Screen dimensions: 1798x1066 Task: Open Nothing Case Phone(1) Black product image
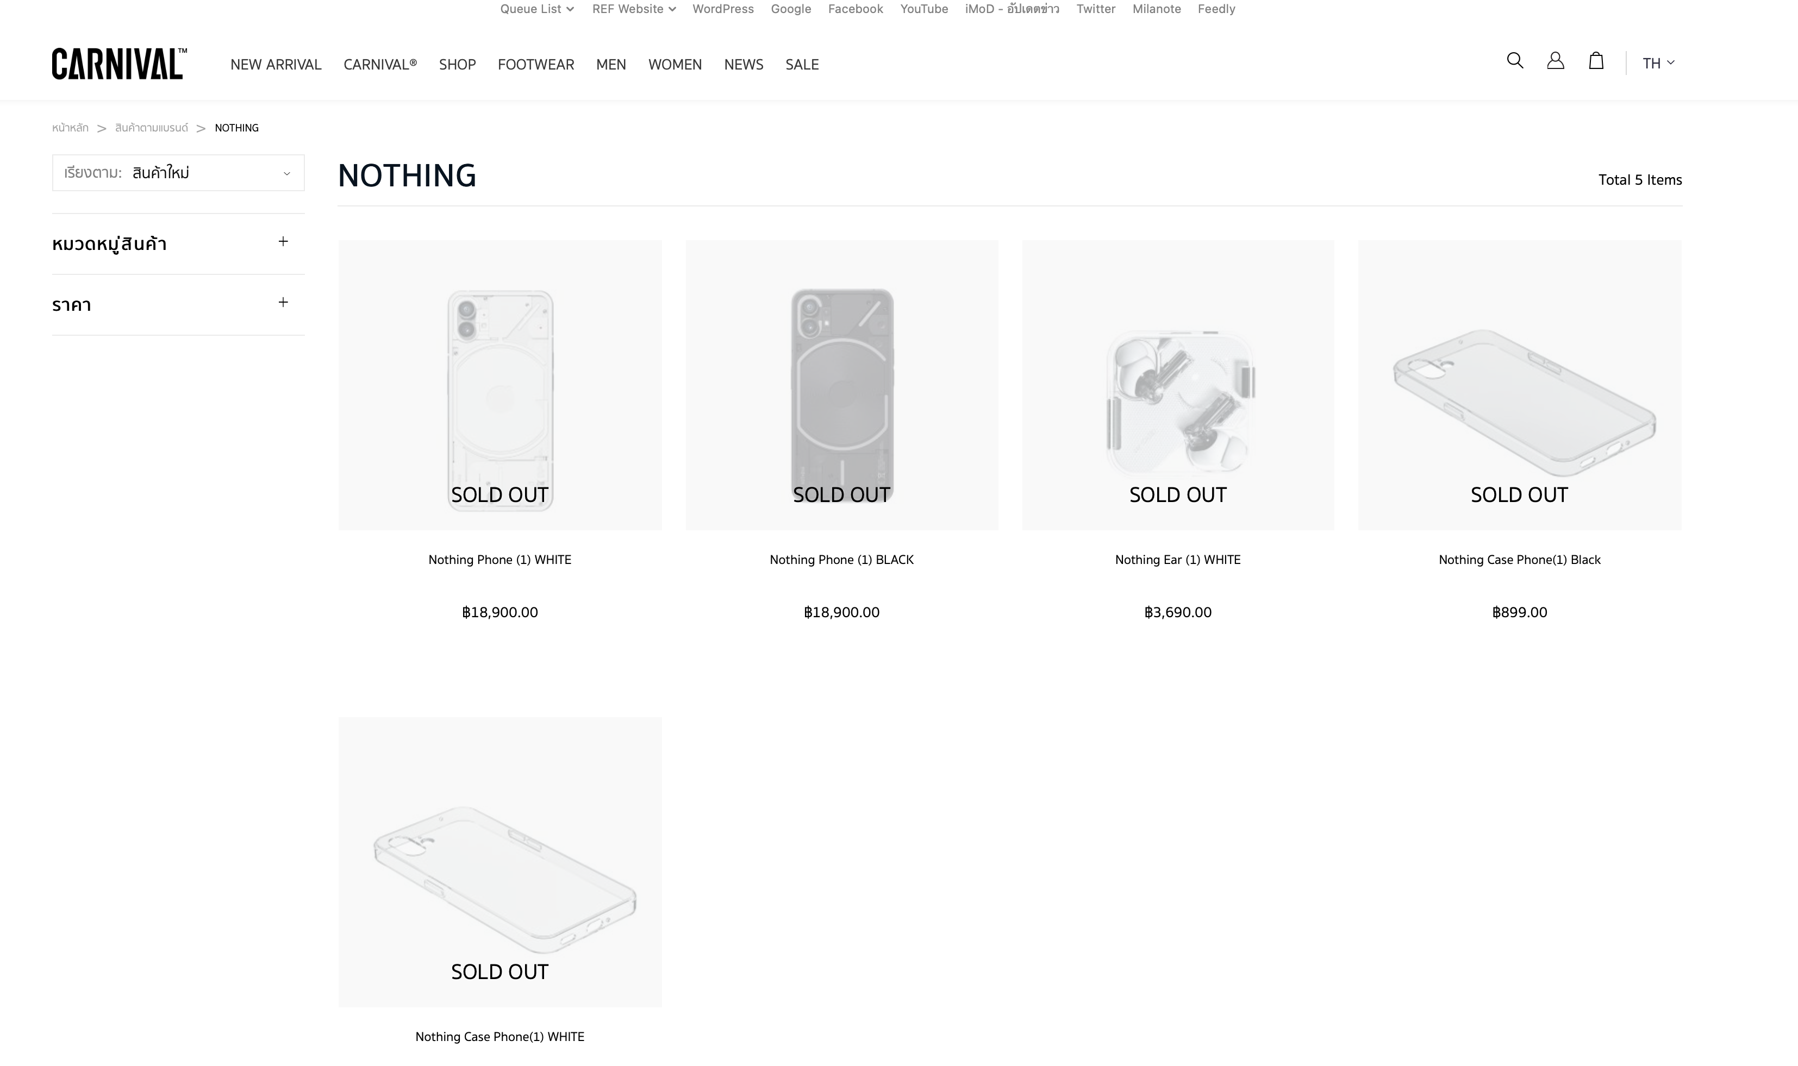[x=1519, y=385]
